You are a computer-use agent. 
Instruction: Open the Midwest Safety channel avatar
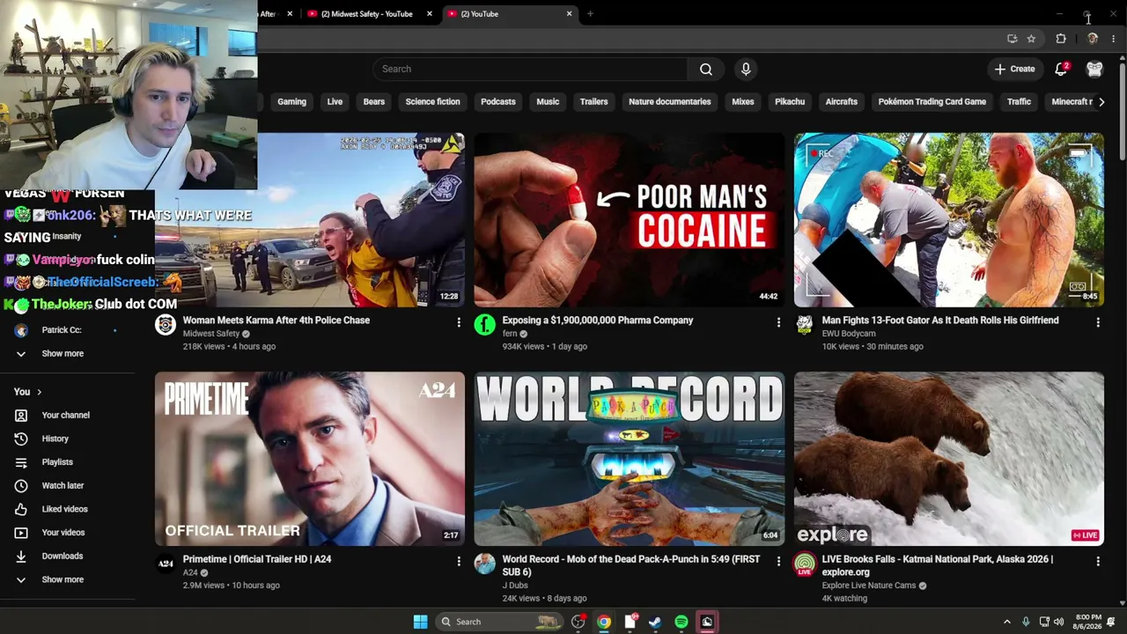[166, 326]
